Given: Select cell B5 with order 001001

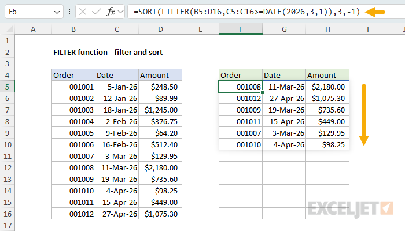Looking at the screenshot, I should (x=73, y=87).
